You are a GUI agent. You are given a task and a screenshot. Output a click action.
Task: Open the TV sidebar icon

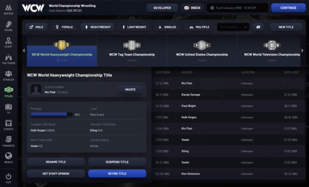coord(9,109)
